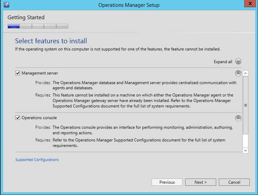Close the Operations Manager Setup window
The height and width of the screenshot is (195, 258).
250,3
